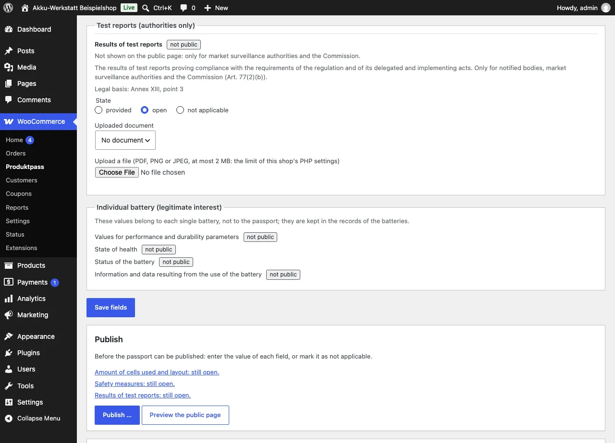Open the Uploaded document dropdown
This screenshot has height=443, width=615.
tap(125, 140)
